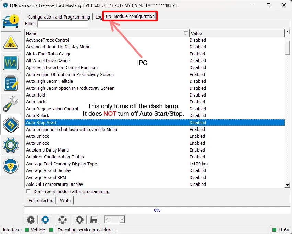Screen dimensions: 292x234
Task: Click the FORScan app icon in title bar
Action: [5, 5]
